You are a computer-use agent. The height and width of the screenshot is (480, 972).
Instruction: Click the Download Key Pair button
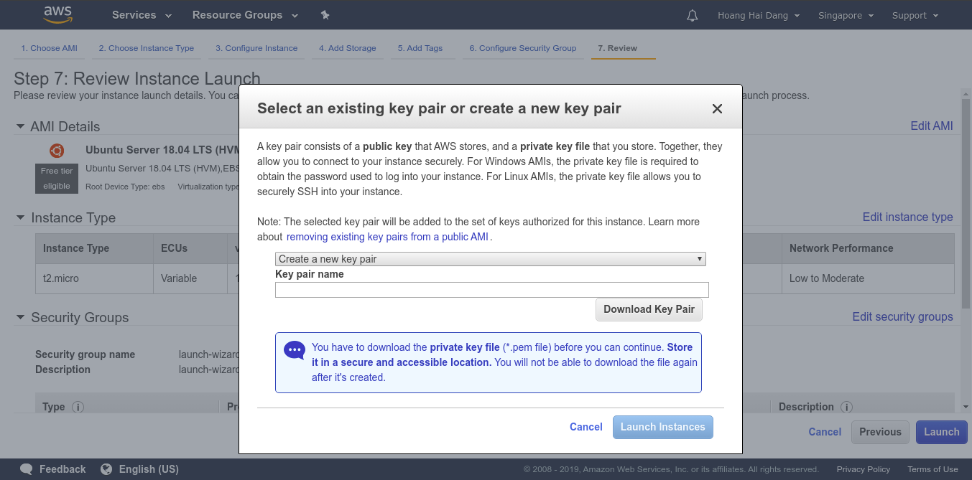[649, 309]
